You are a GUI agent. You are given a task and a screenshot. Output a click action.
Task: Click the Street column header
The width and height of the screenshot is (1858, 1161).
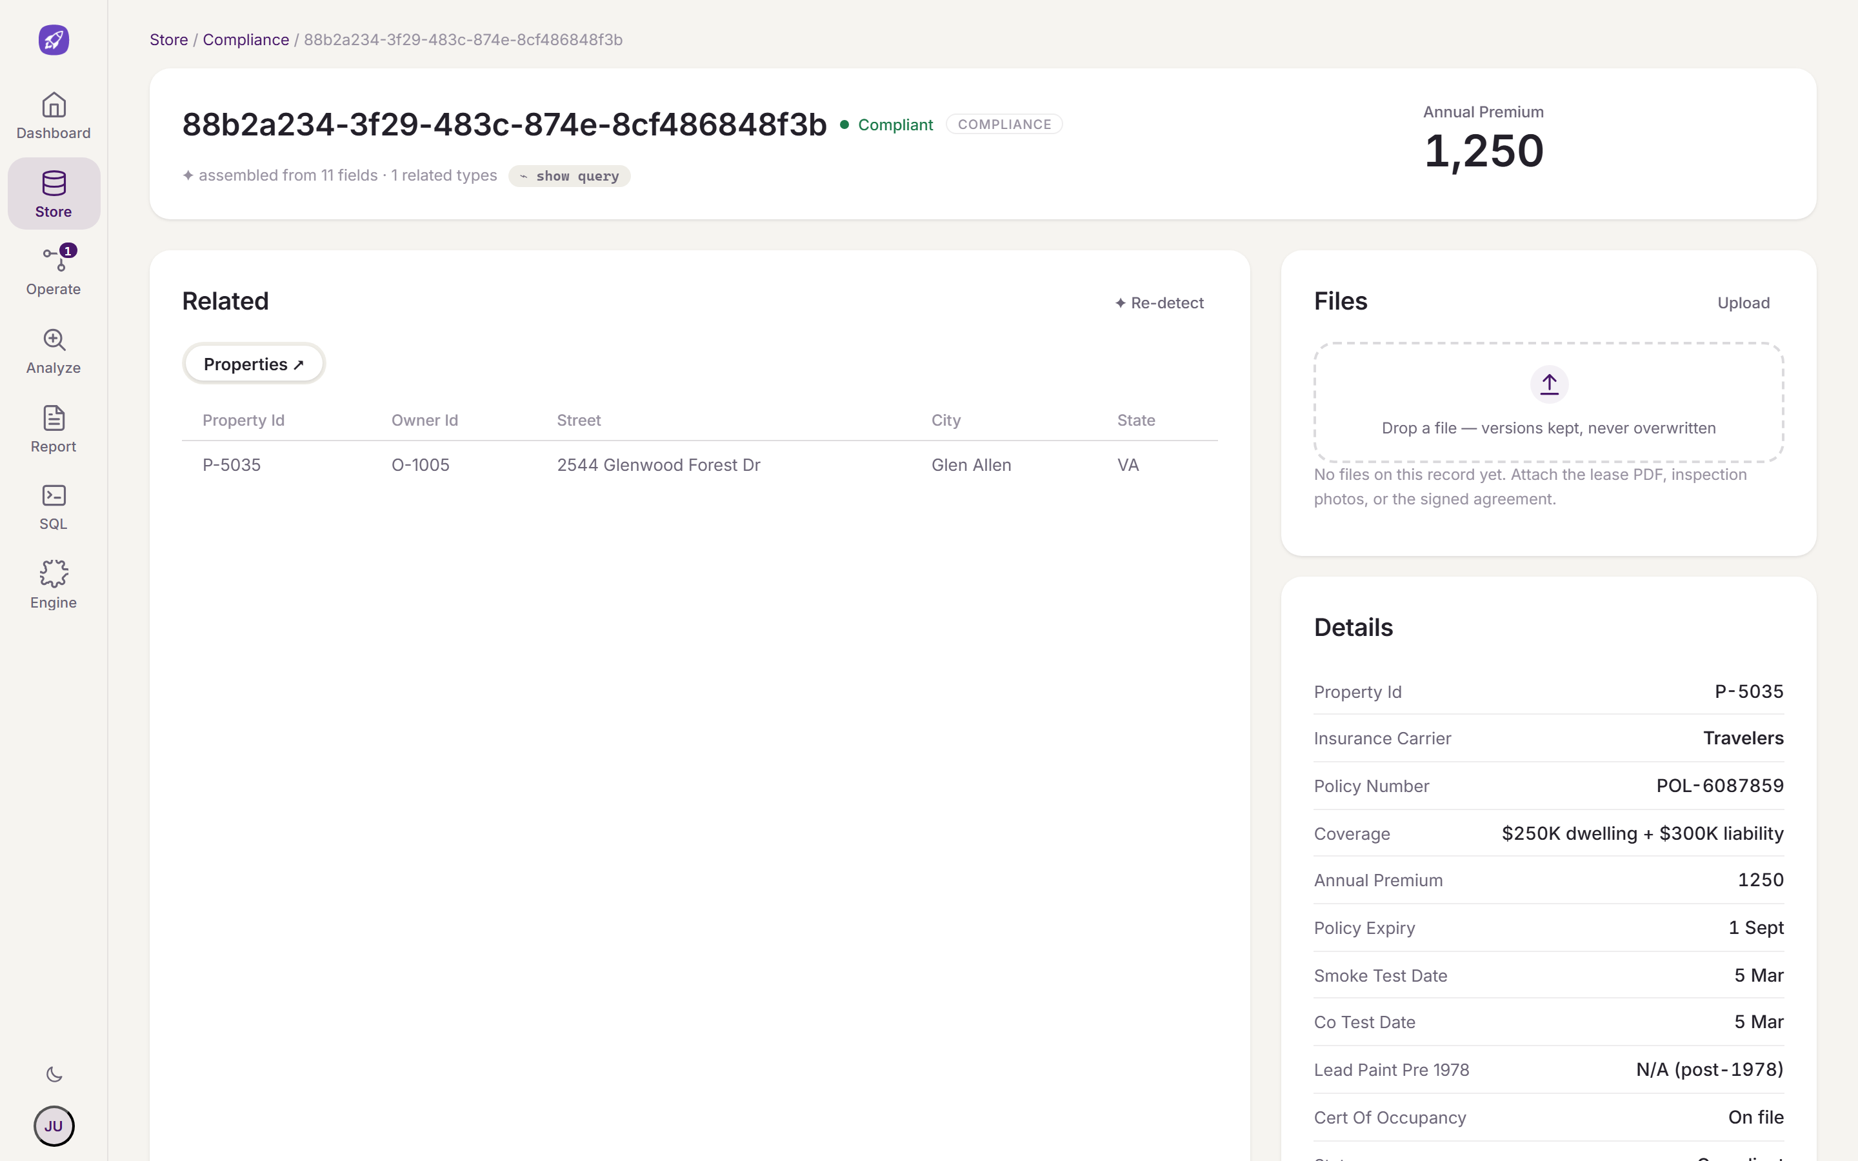[x=579, y=420]
